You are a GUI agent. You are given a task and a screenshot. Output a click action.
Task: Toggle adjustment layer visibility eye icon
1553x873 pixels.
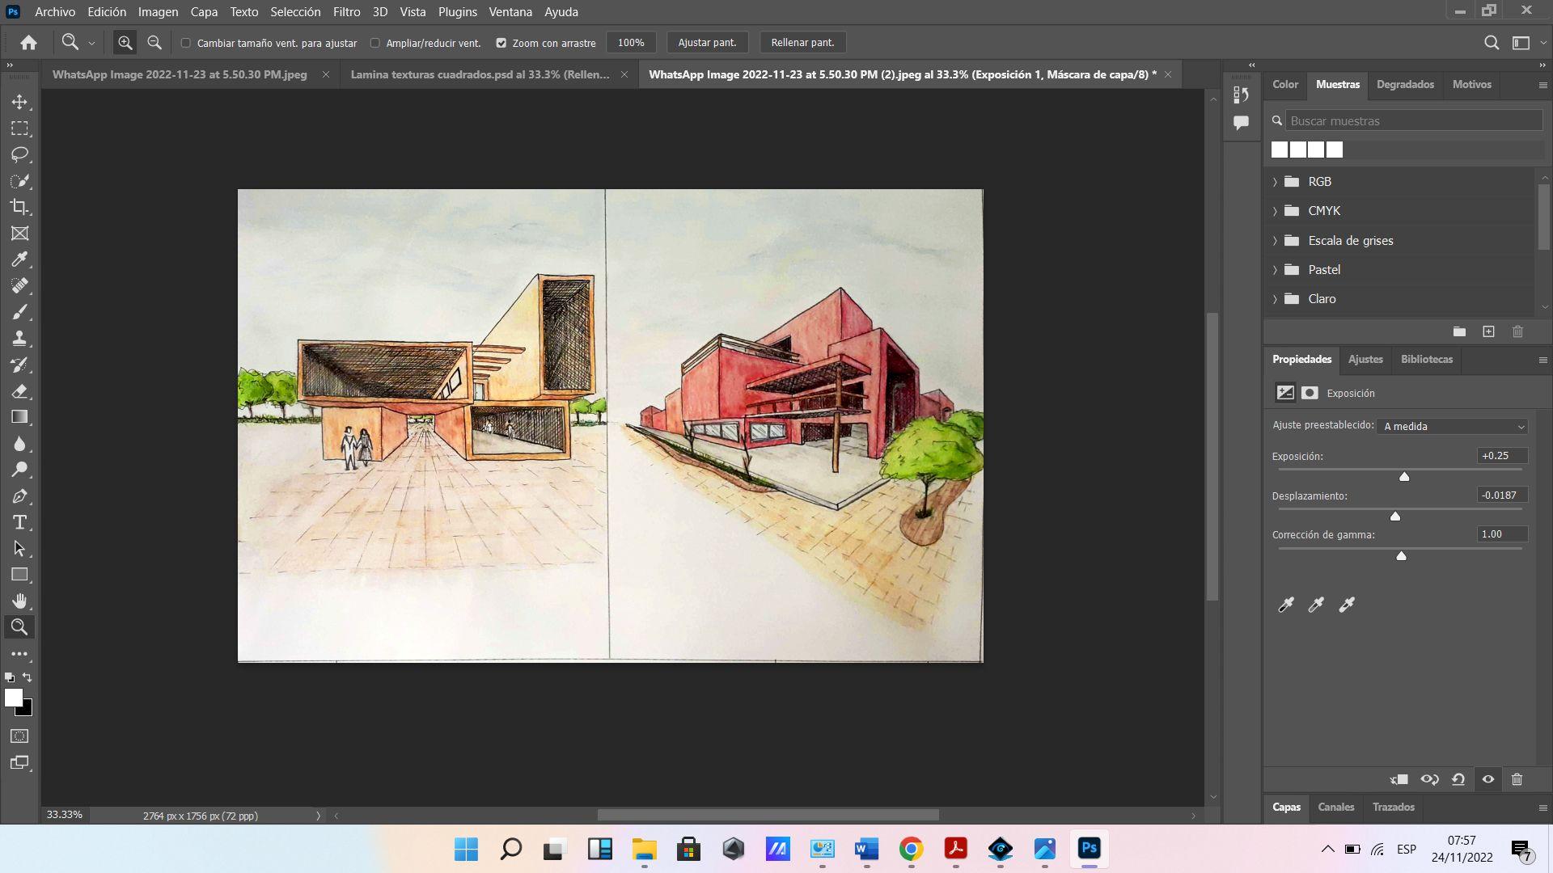coord(1487,779)
